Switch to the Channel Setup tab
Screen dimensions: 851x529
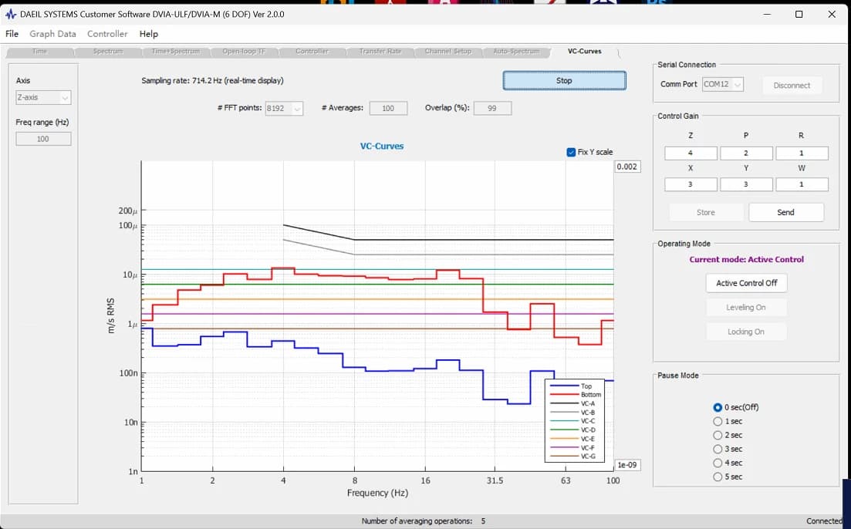tap(447, 52)
